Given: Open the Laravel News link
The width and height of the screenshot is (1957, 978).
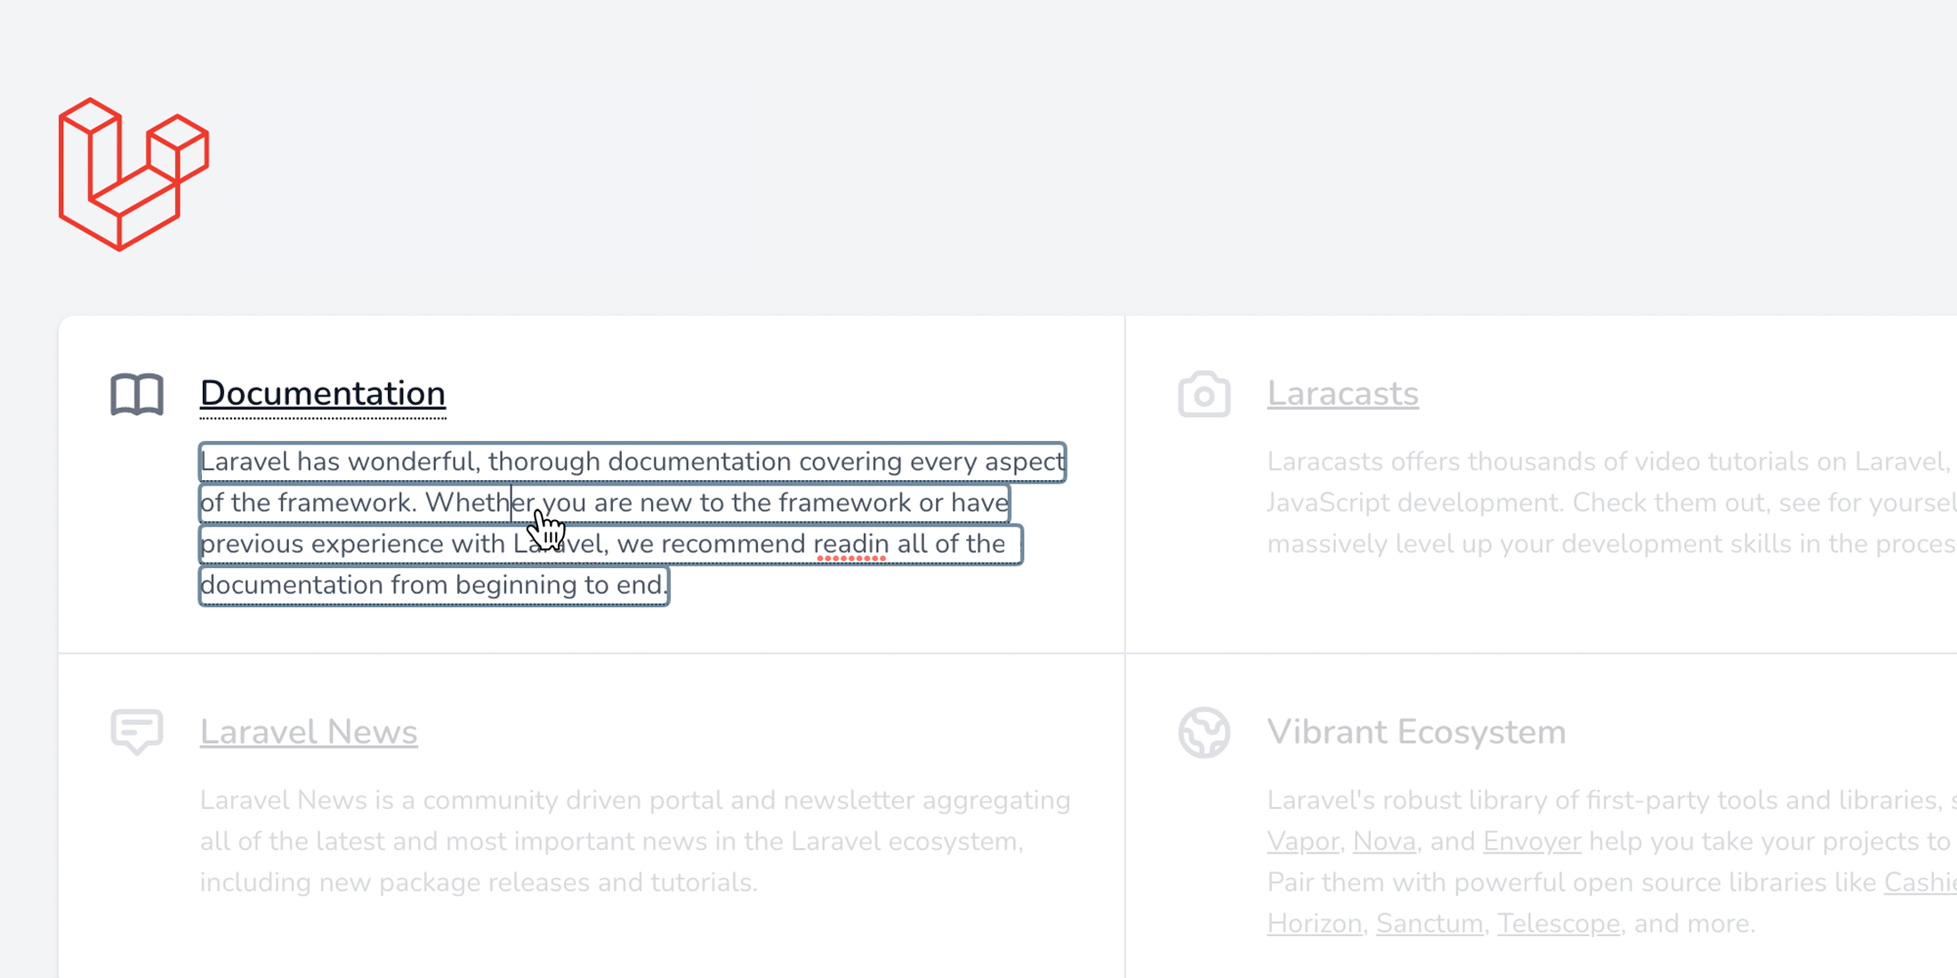Looking at the screenshot, I should pyautogui.click(x=309, y=732).
